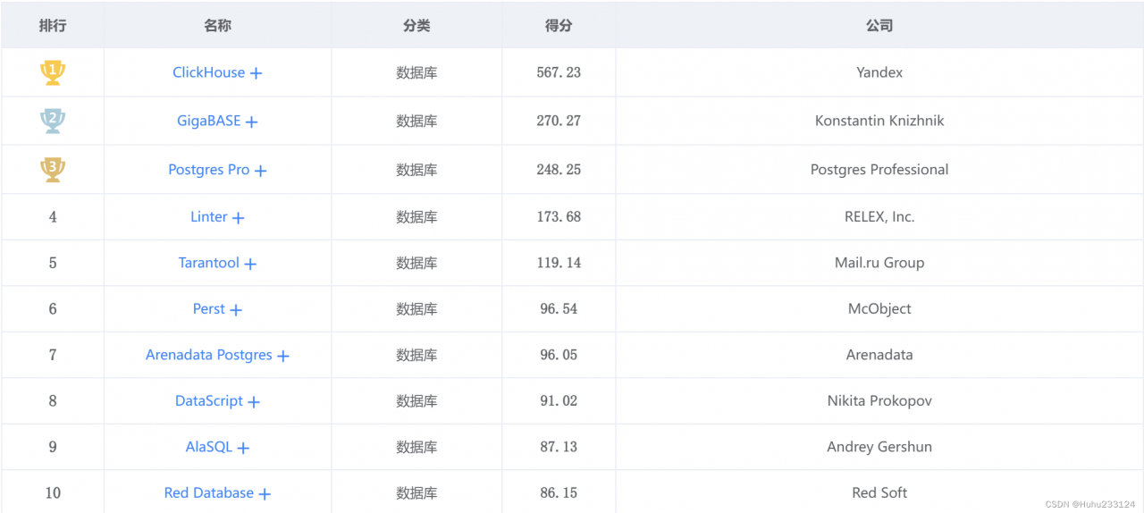Screen dimensions: 1144x513
Task: Click the RELEX, Inc. company cell
Action: point(879,216)
